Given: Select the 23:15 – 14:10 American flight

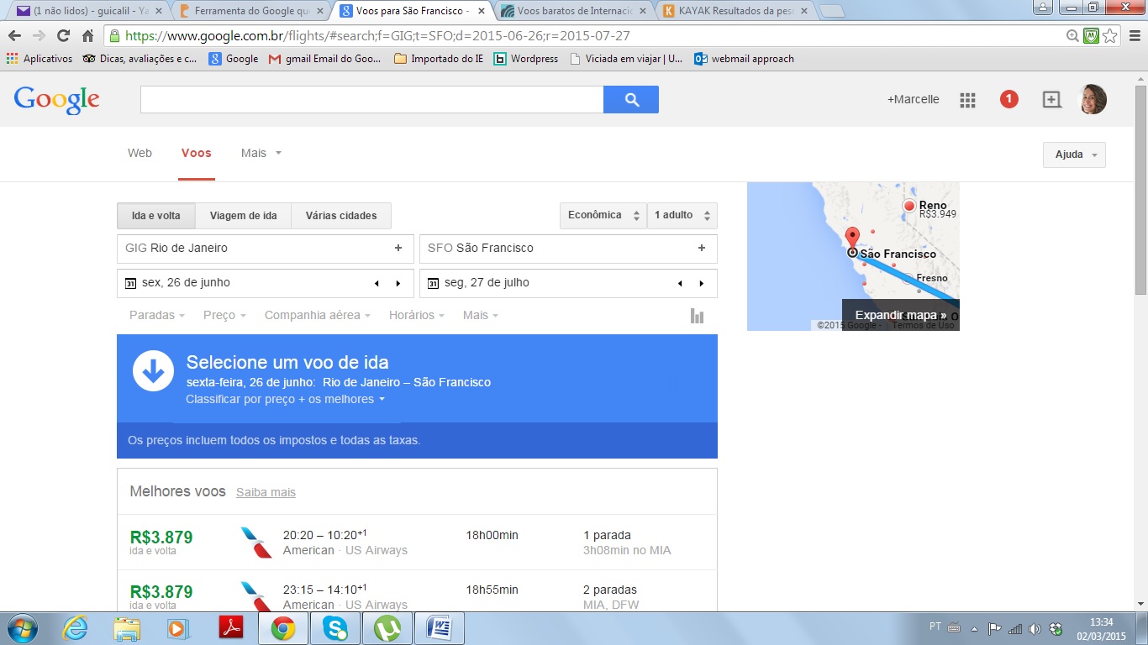Looking at the screenshot, I should 417,590.
